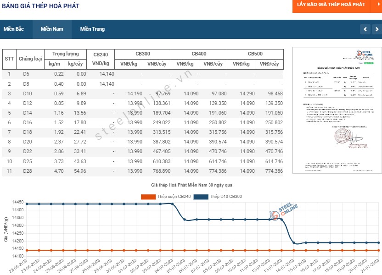This screenshot has height=275, width=382.
Task: Switch to the Miền Bắc tab
Action: click(x=14, y=29)
